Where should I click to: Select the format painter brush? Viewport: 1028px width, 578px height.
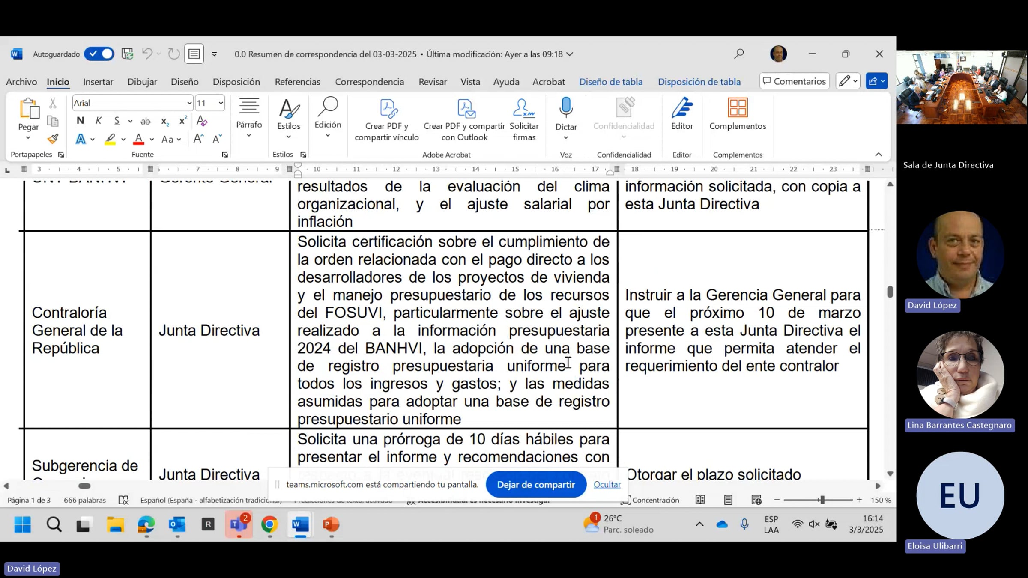tap(53, 139)
